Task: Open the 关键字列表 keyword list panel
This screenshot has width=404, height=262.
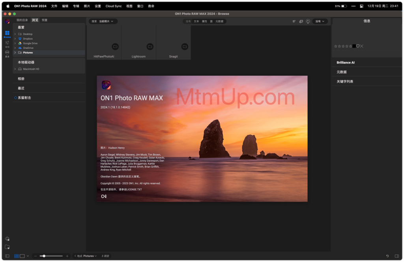Action: click(x=345, y=82)
